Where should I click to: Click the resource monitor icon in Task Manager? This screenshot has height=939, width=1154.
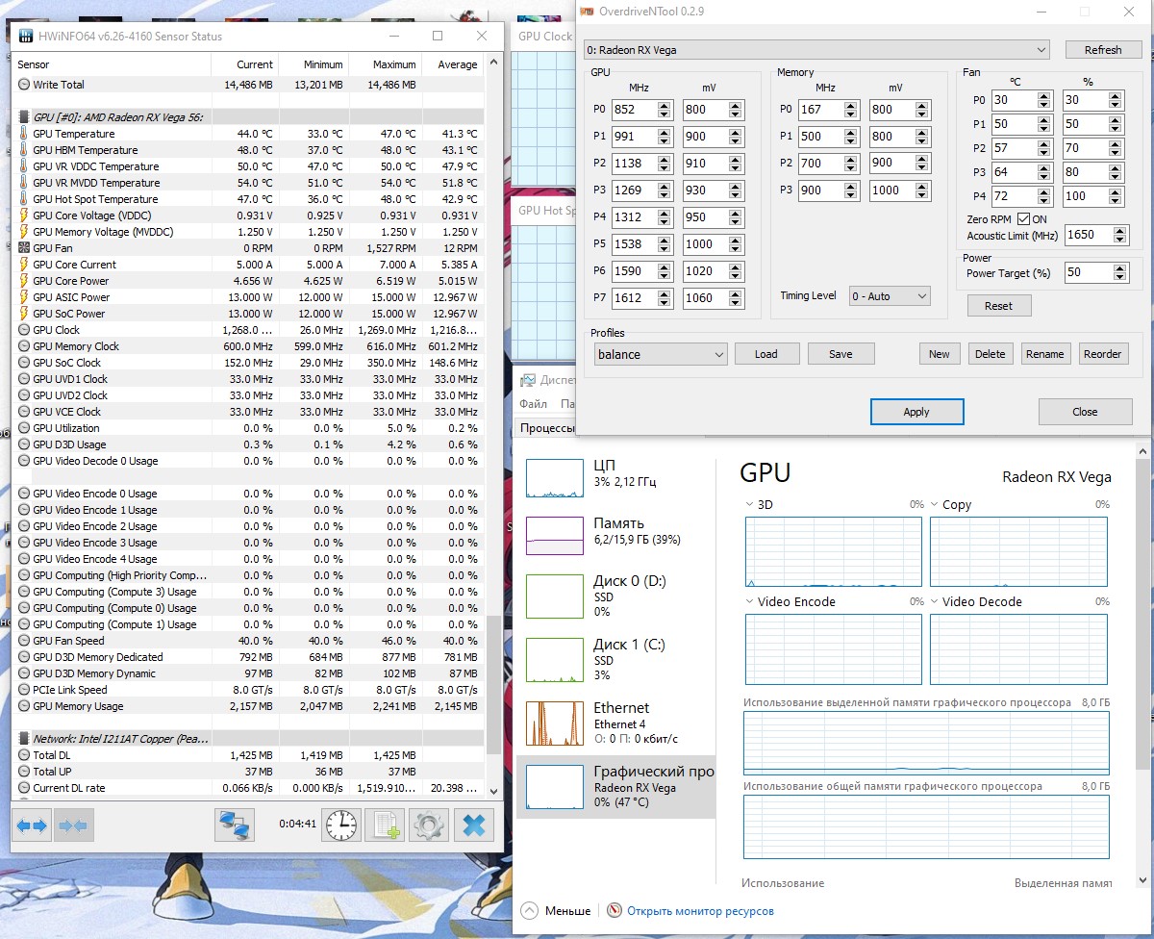click(x=615, y=910)
